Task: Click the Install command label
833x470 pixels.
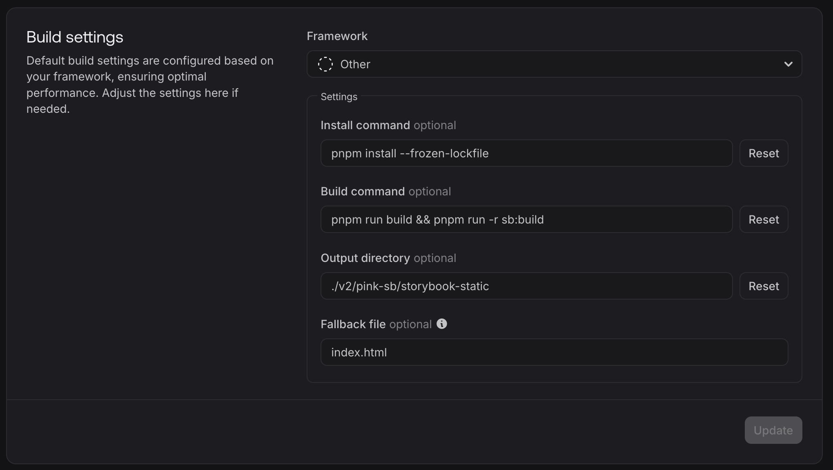Action: point(365,125)
